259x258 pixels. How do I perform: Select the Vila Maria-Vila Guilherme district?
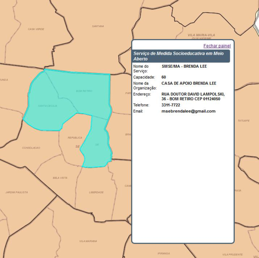pyautogui.click(x=201, y=35)
